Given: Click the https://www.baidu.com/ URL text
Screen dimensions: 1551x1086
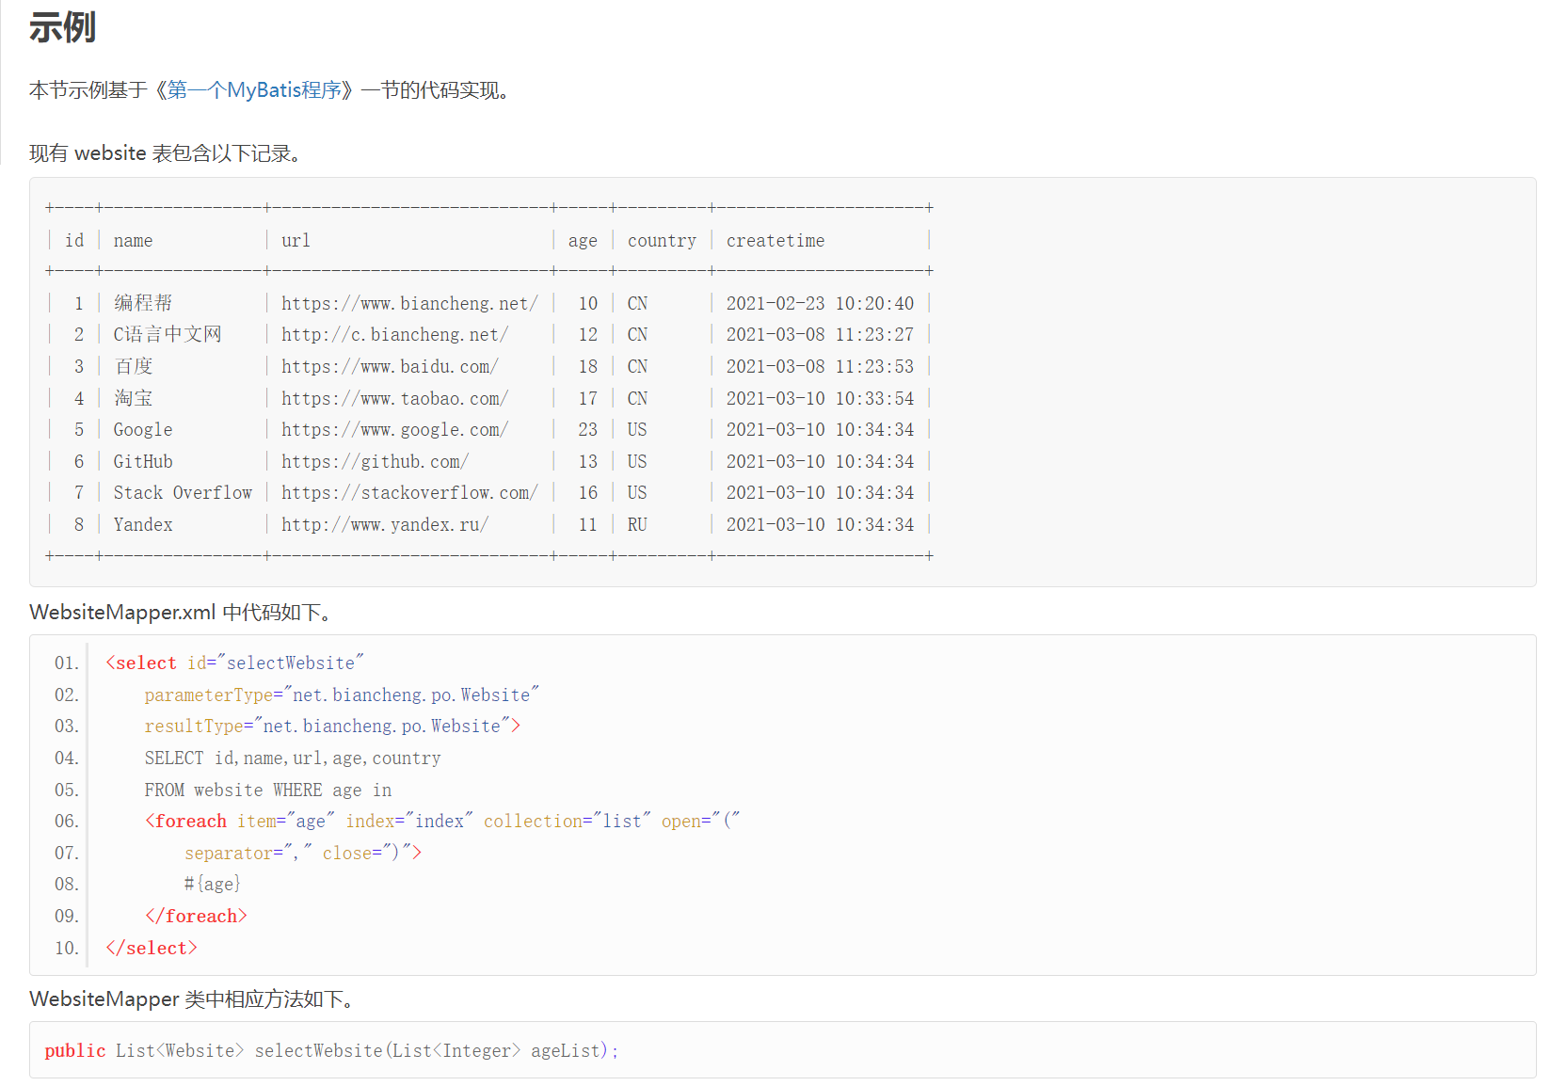Looking at the screenshot, I should click(x=390, y=366).
